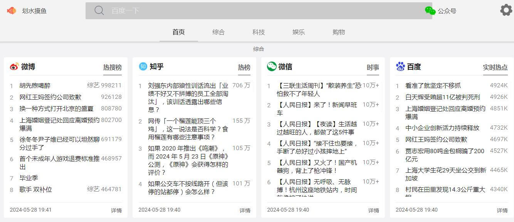Open the Zhihu 热榜 link
Image resolution: width=514 pixels, height=222 pixels.
tap(244, 67)
